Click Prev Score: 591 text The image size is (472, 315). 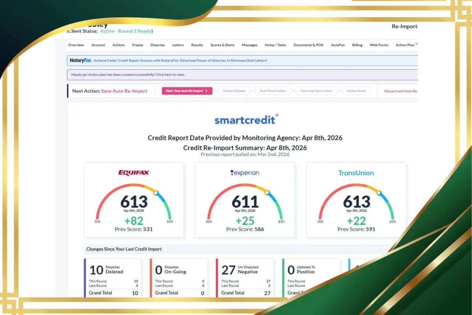(x=356, y=229)
